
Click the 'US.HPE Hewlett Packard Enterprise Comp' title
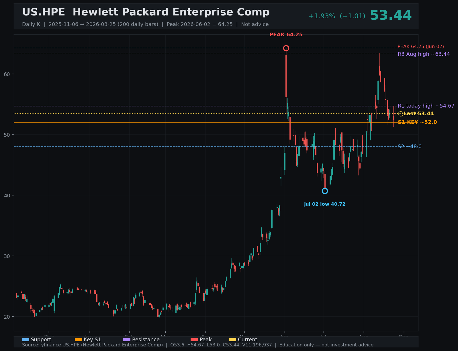146,12
